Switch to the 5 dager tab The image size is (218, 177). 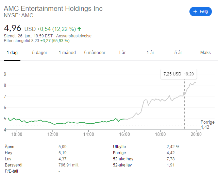(40, 53)
